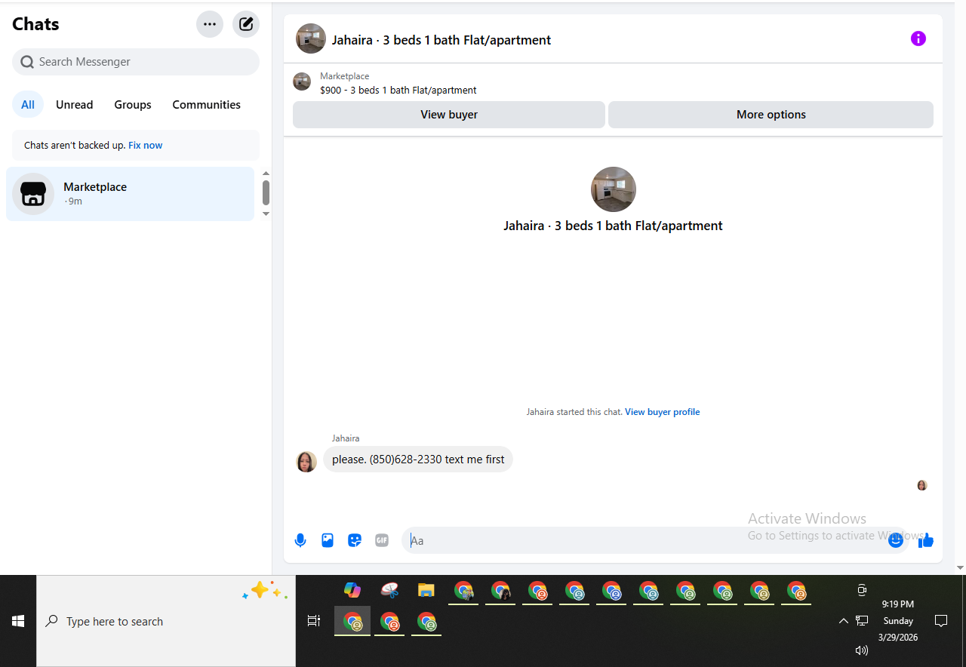This screenshot has height=667, width=966.
Task: Click the More options button
Action: tap(771, 115)
